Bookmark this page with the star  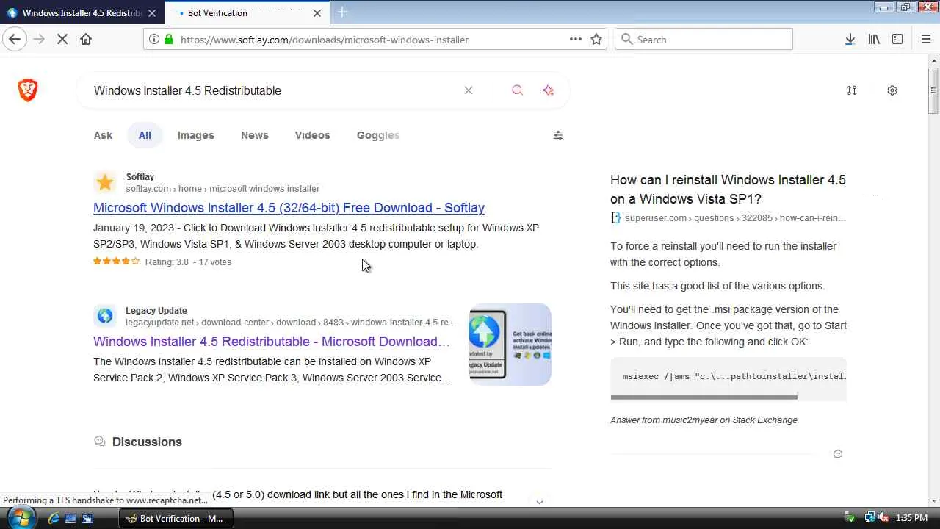pos(596,39)
